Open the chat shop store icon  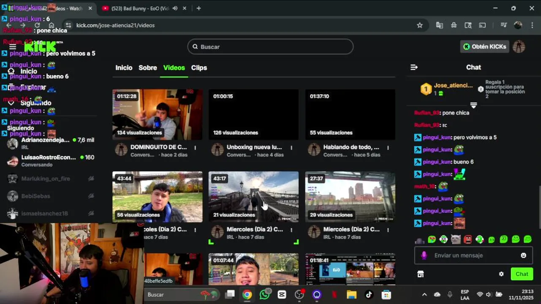[x=420, y=274]
